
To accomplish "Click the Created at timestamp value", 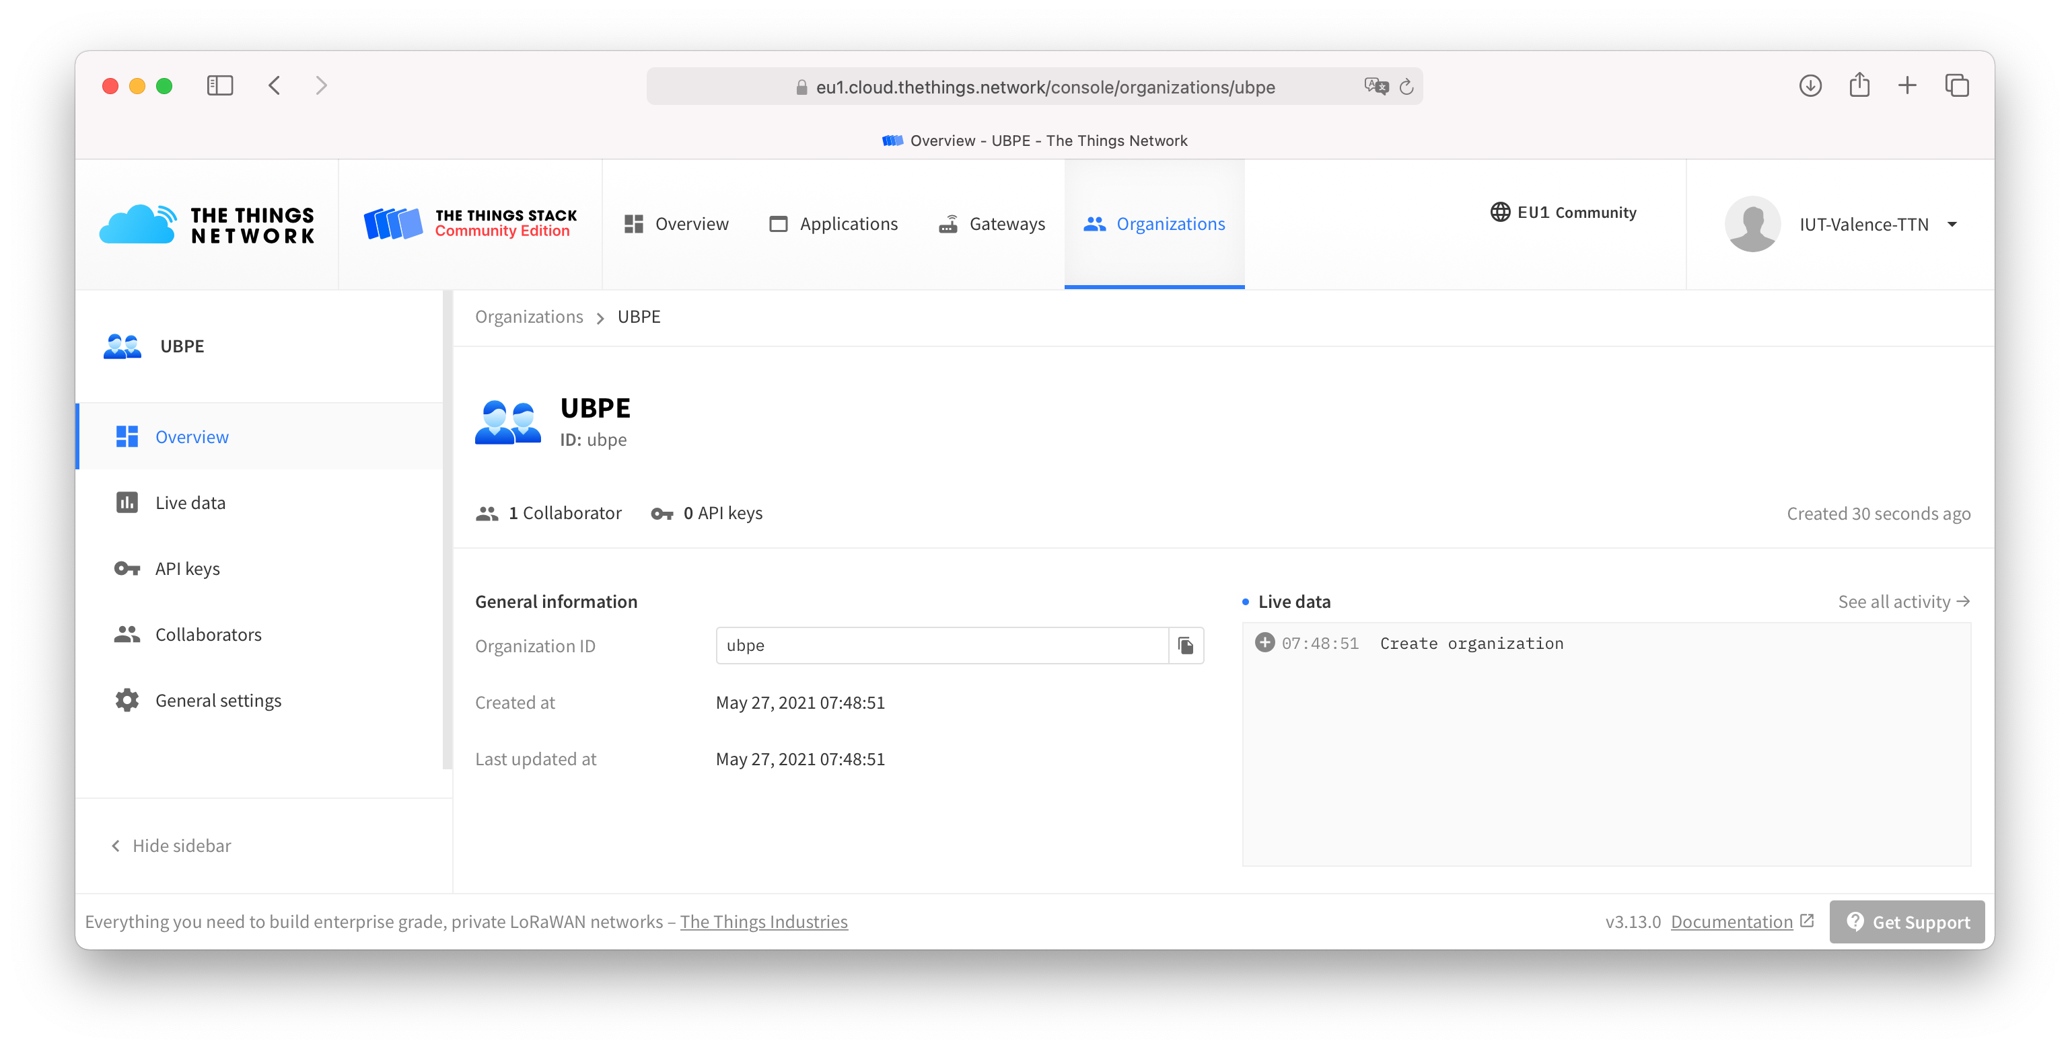I will [x=799, y=702].
